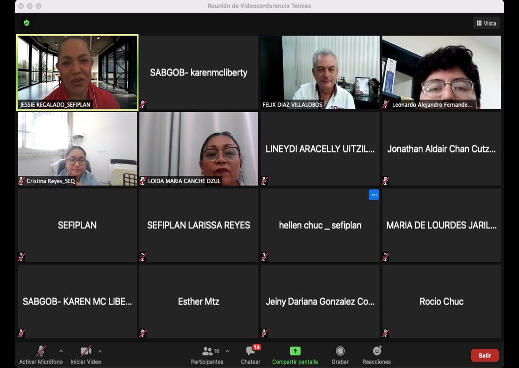This screenshot has width=519, height=368.
Task: Click muted mic icon on standalone SEFIPLAN tile
Action: [x=21, y=257]
